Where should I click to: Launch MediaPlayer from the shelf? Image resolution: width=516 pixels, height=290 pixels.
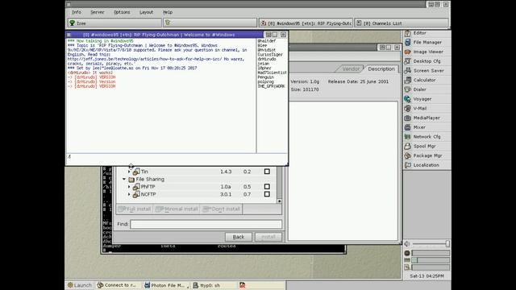click(427, 118)
